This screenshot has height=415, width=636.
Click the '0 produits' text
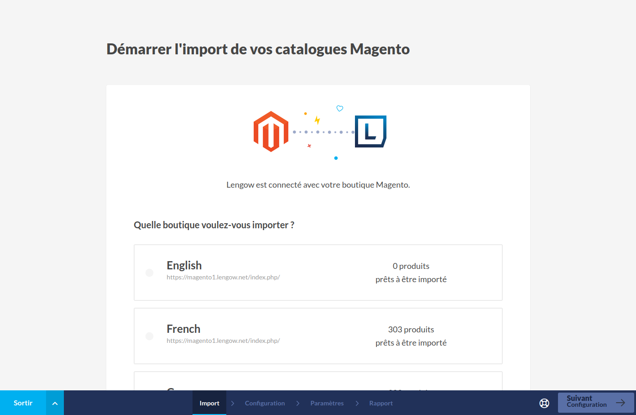411,266
